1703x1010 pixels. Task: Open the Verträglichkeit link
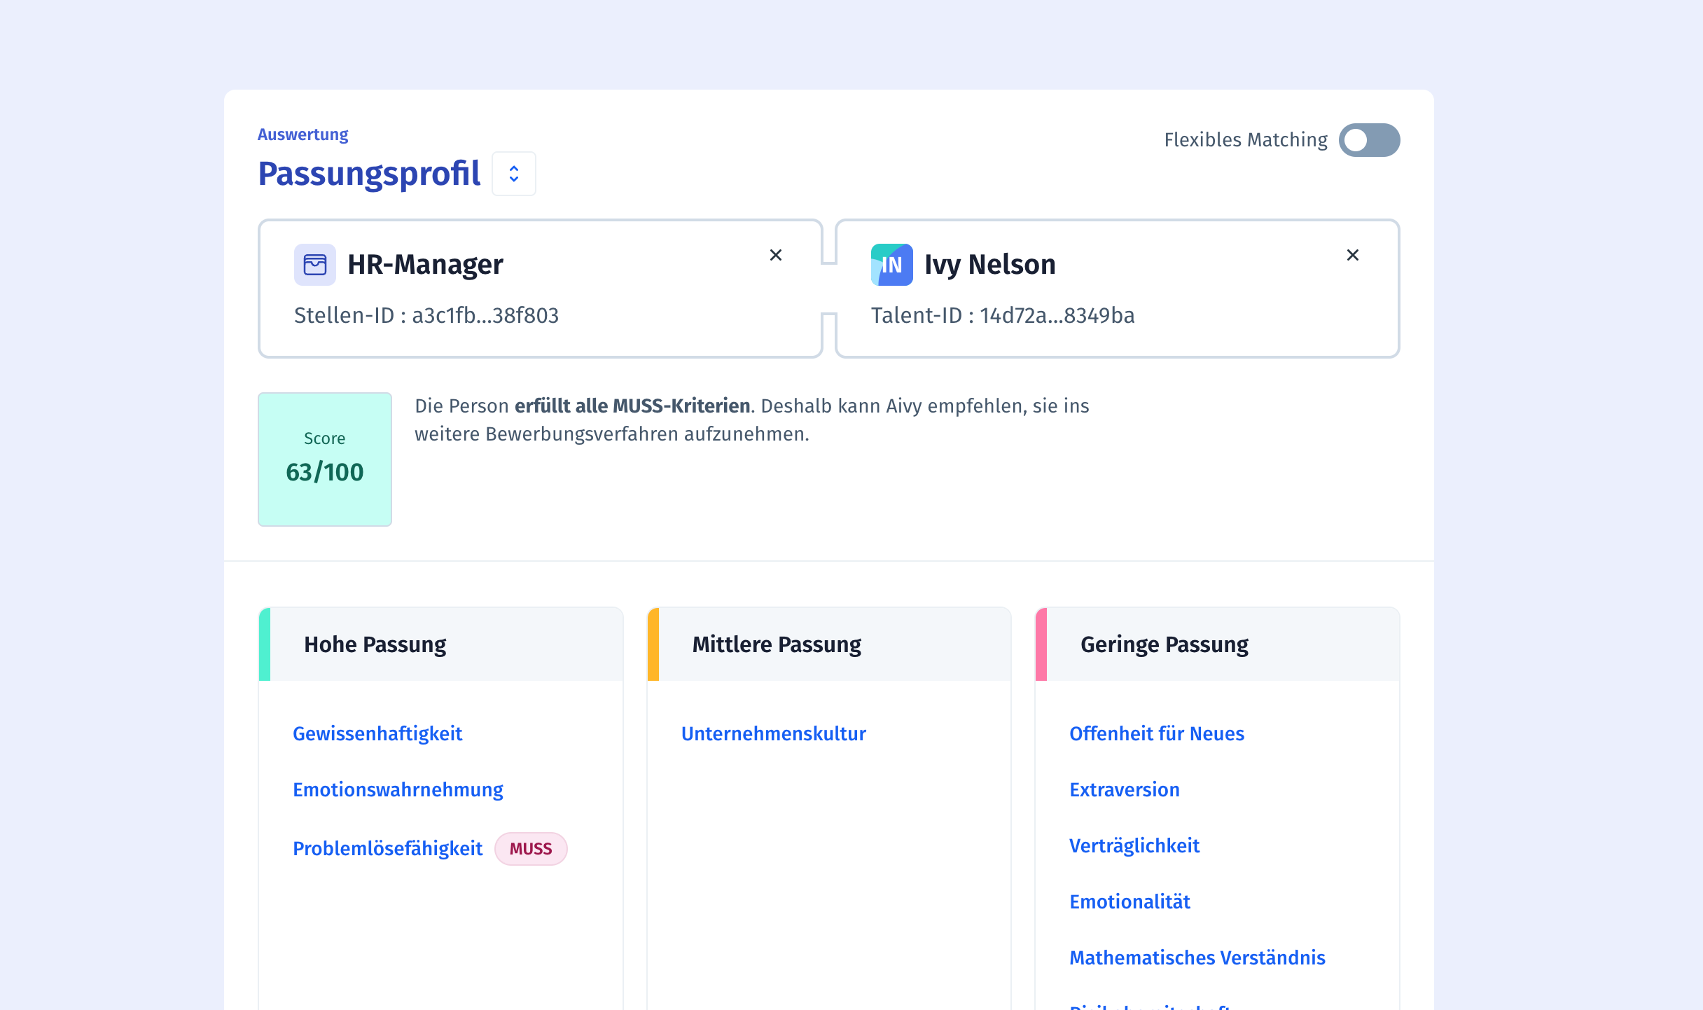point(1134,845)
